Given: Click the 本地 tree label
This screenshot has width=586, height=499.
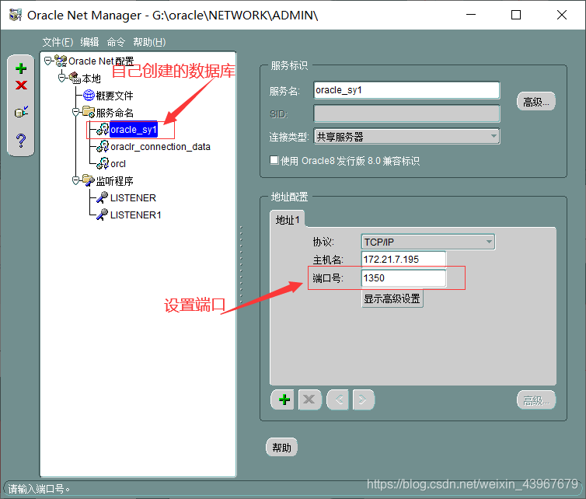Looking at the screenshot, I should [91, 79].
